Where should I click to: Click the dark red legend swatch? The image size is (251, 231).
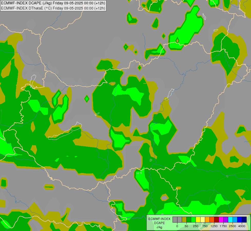[x=217, y=219]
